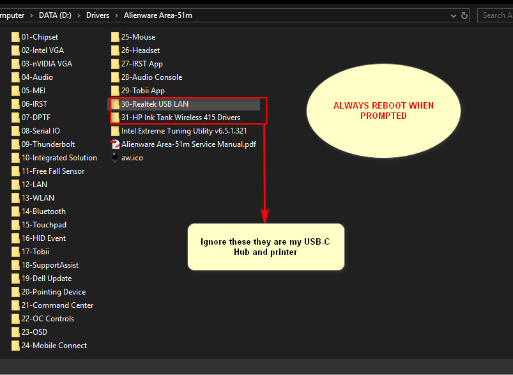Select the 10-Integrated Solution folder icon

(15, 158)
